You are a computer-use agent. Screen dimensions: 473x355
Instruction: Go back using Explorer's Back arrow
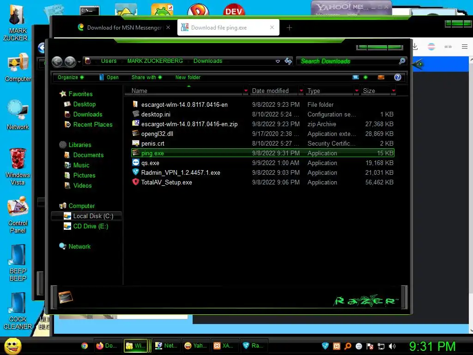[57, 61]
